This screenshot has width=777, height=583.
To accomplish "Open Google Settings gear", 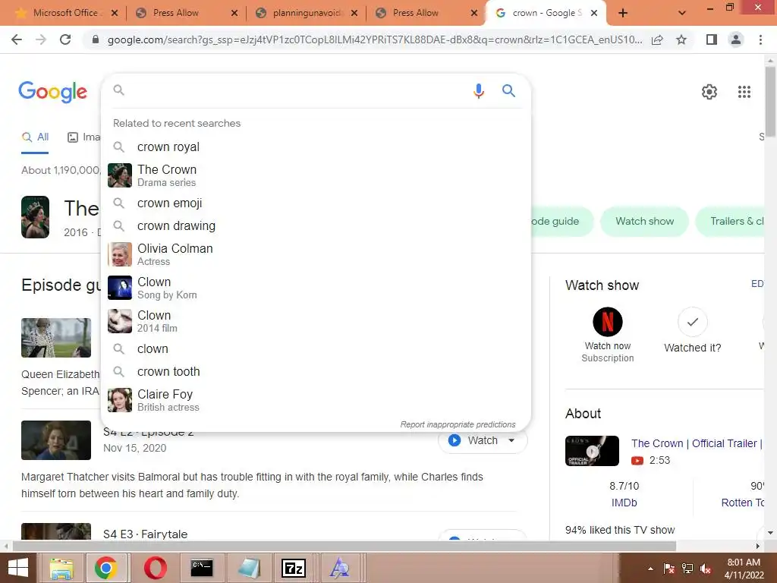I will (709, 92).
